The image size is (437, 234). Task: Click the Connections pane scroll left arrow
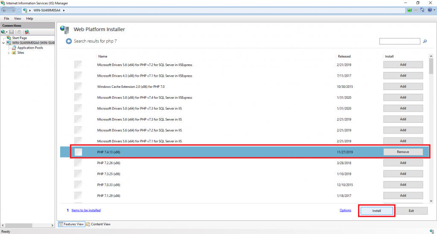3,225
